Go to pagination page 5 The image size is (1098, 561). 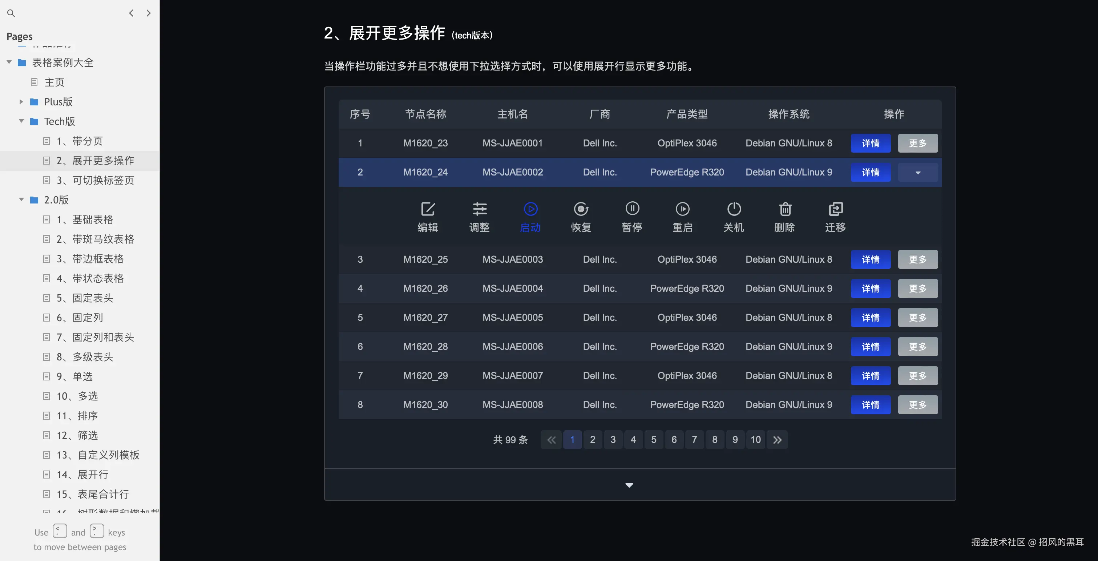(653, 440)
